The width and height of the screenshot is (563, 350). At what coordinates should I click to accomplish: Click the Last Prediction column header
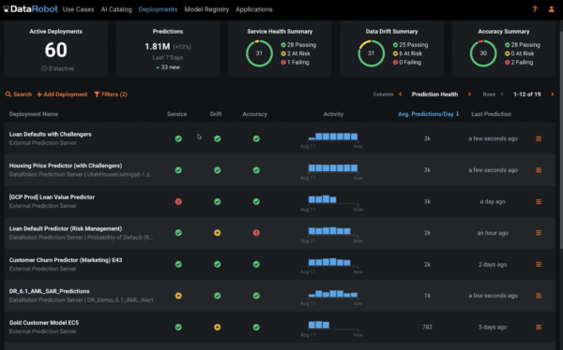[491, 114]
